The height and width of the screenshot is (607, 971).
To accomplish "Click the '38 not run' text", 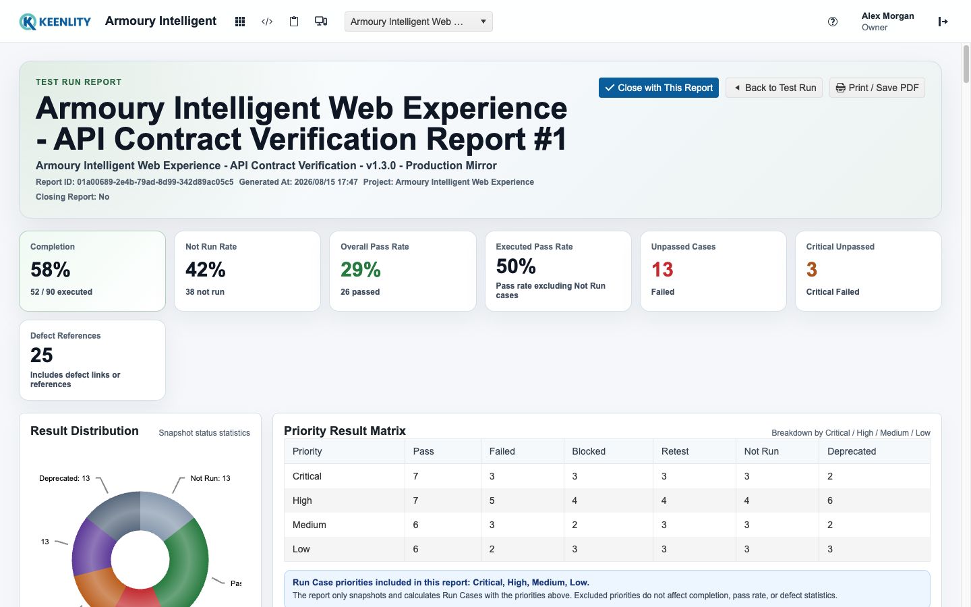I will 205,292.
